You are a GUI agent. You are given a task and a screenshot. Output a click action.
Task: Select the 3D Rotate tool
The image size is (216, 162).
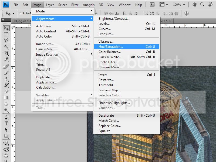6,143
